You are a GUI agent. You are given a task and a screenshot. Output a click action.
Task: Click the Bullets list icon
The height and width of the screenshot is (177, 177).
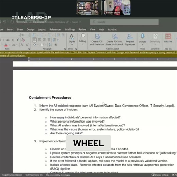[x=34, y=35]
